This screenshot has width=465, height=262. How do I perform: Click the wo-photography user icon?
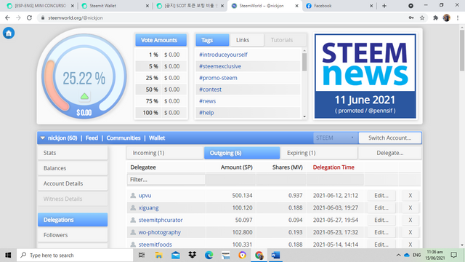pos(133,232)
